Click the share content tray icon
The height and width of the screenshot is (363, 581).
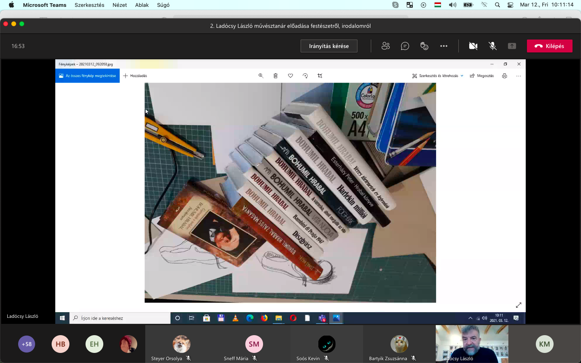click(512, 46)
